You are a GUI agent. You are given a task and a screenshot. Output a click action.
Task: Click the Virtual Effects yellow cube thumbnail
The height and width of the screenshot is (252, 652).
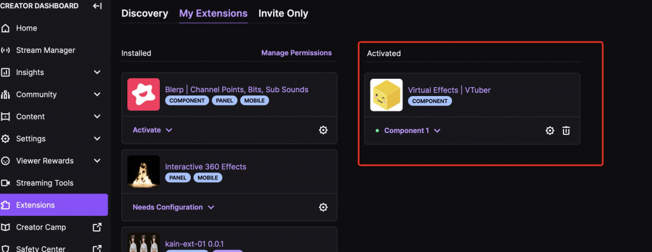[386, 95]
